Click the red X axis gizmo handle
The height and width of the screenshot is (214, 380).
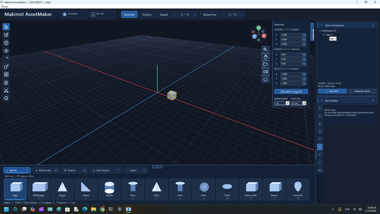[x=264, y=36]
